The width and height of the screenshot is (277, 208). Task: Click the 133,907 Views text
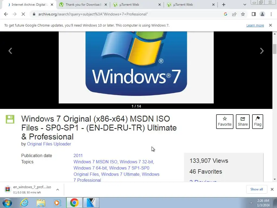209,161
